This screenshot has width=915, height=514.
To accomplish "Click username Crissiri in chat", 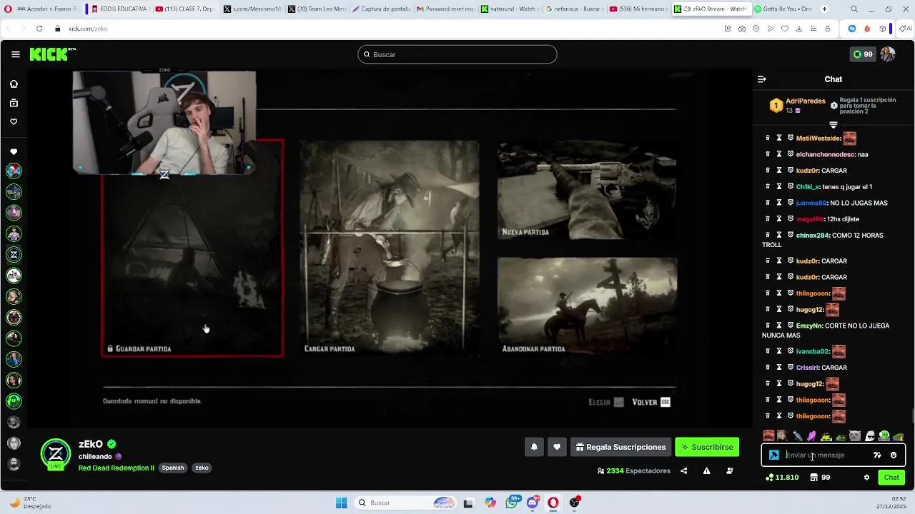I will 808,368.
